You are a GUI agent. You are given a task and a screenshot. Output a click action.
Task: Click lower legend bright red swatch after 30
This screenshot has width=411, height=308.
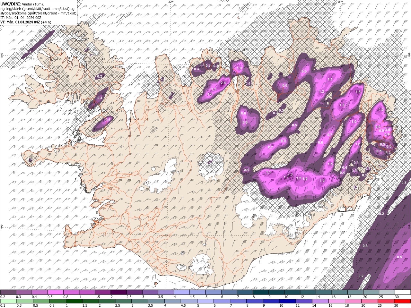pos(402,301)
